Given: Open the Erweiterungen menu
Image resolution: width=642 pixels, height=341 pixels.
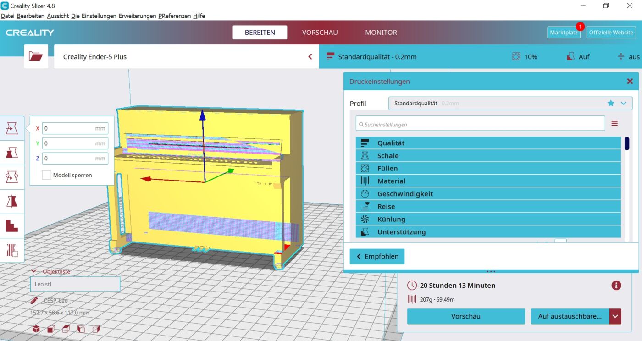Looking at the screenshot, I should (x=137, y=16).
